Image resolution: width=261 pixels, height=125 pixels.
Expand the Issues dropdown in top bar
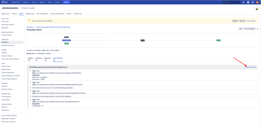coord(35,2)
